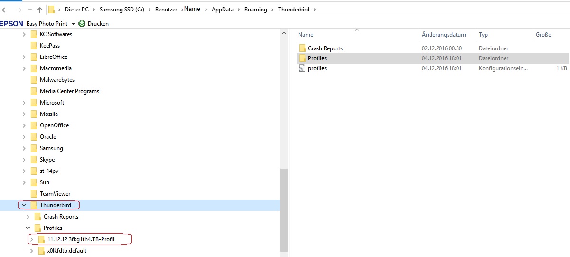570x257 pixels.
Task: Select KeePass folder icon
Action: [34, 46]
